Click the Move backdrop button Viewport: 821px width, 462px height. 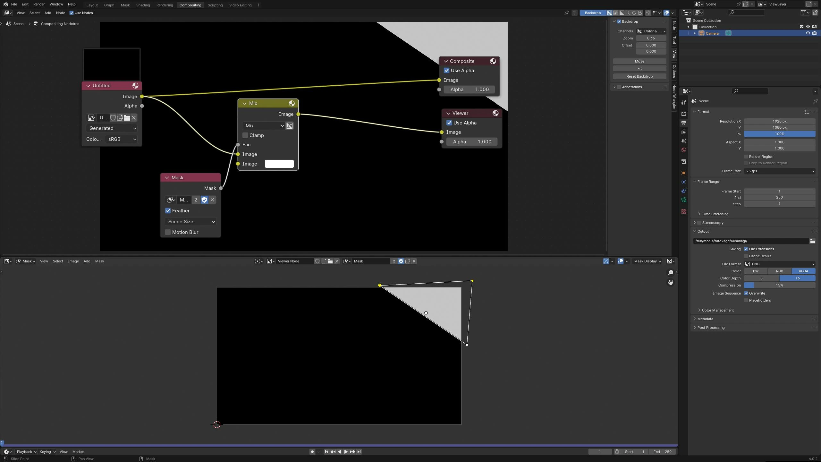(639, 61)
